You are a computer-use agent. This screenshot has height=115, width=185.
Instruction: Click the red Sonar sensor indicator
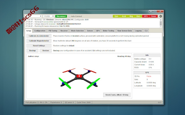coord(153,16)
